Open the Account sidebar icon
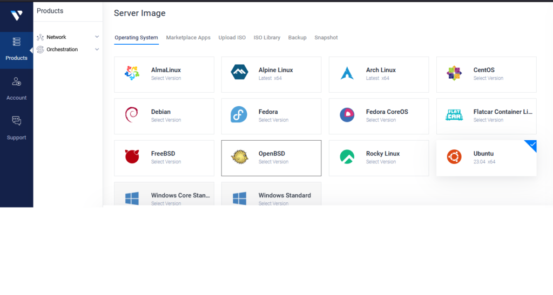This screenshot has height=295, width=553. tap(16, 82)
